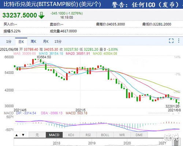Click the up triangle indicator arrow
This screenshot has width=183, height=146.
[x=17, y=135]
